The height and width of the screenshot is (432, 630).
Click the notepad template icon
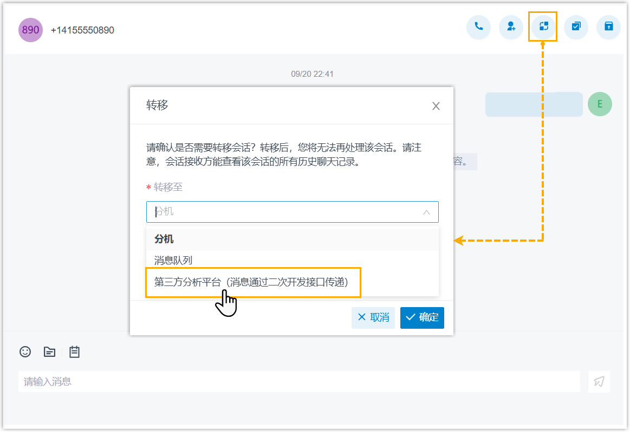click(75, 352)
